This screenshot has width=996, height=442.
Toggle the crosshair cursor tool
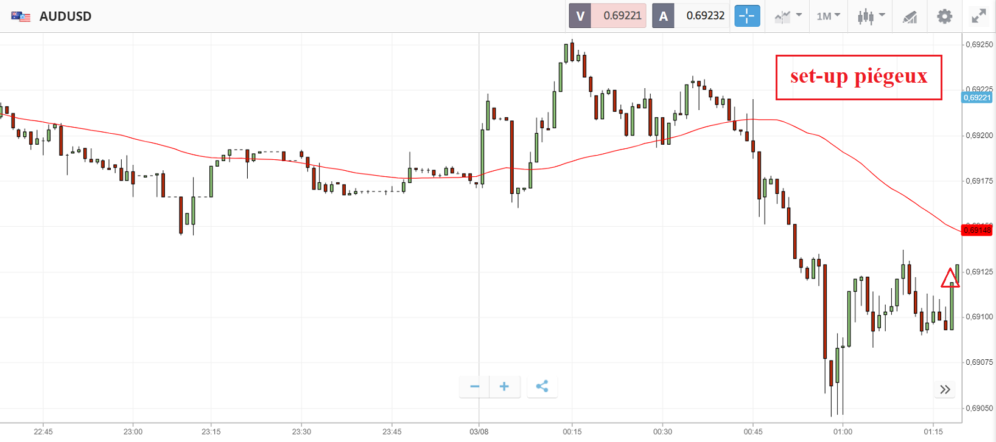pos(747,16)
